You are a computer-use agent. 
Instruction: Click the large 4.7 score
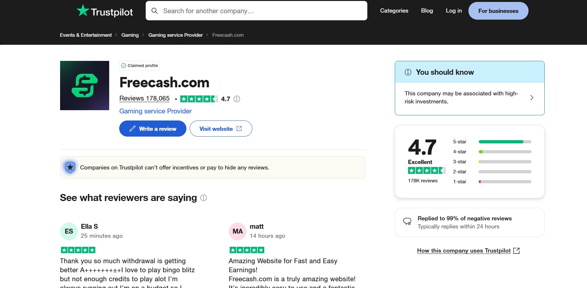[422, 147]
